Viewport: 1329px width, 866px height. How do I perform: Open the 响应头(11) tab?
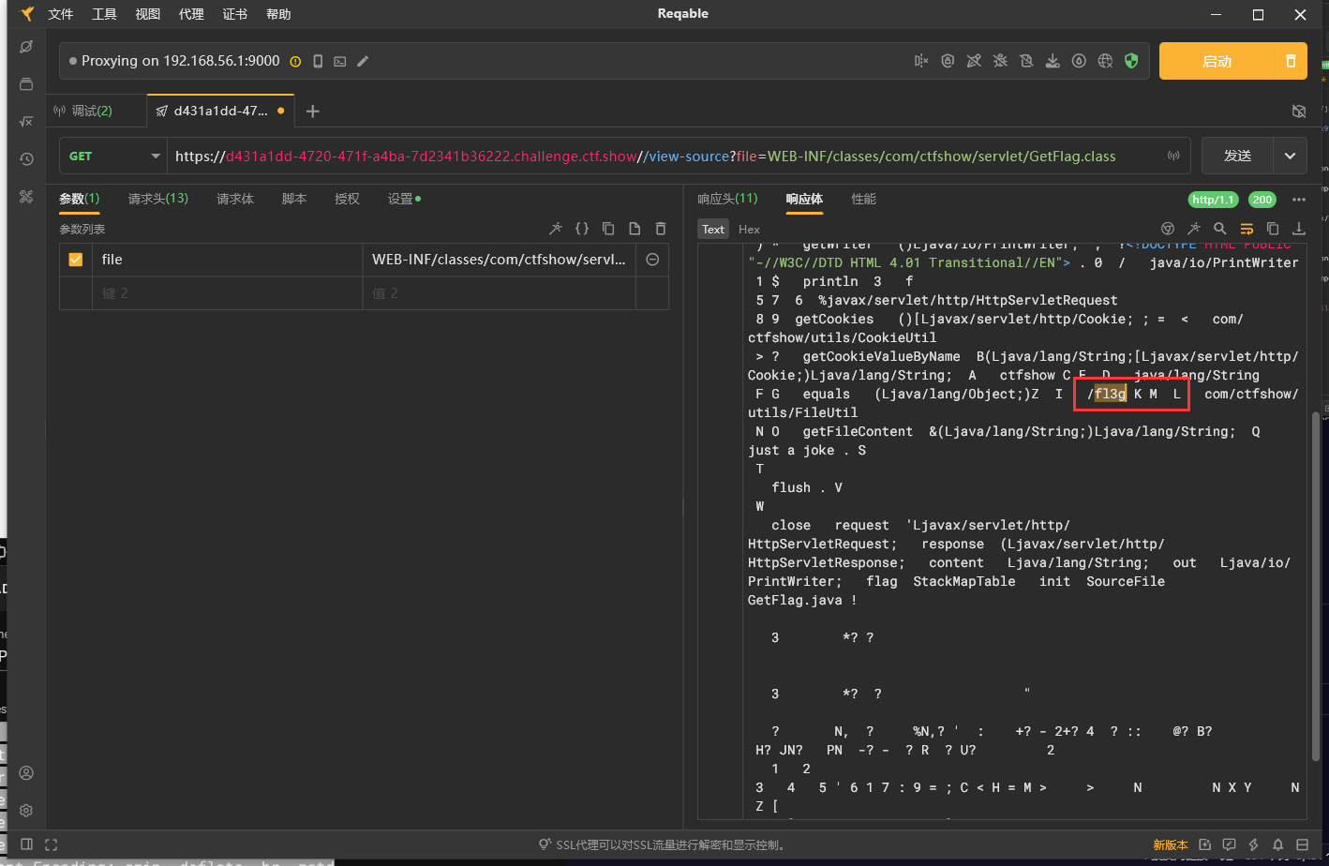click(727, 199)
